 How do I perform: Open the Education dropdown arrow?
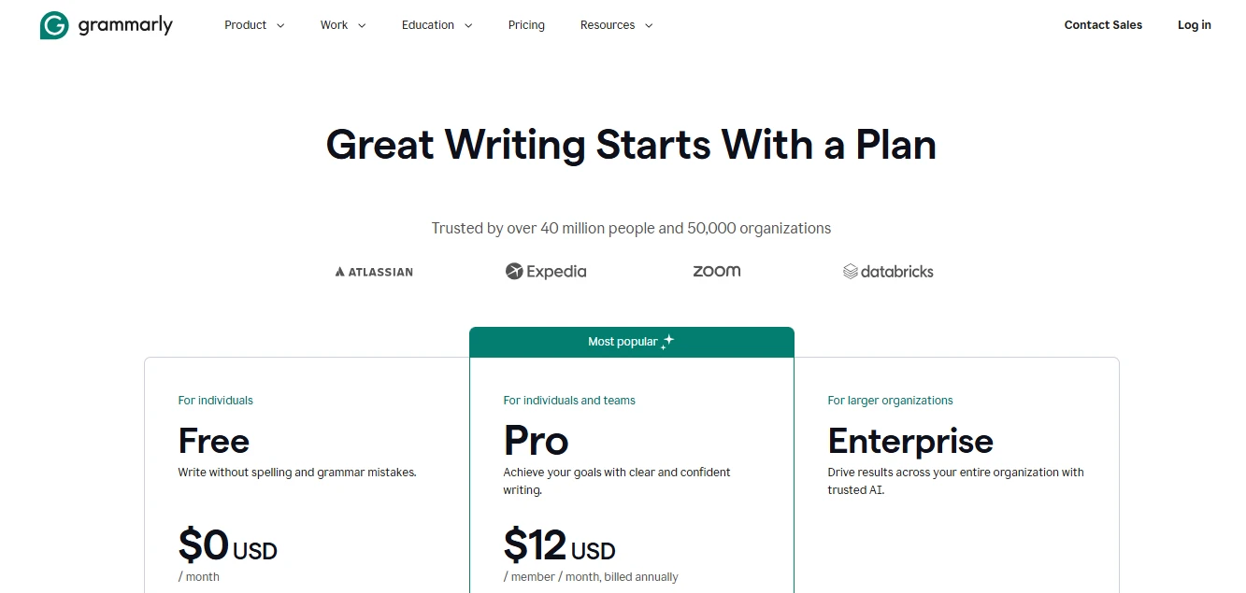pyautogui.click(x=468, y=26)
